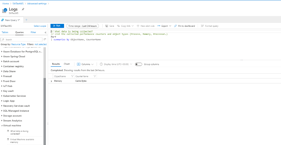The image size is (281, 145).
Task: Open the group-by settings icon beside search
Action: click(45, 39)
